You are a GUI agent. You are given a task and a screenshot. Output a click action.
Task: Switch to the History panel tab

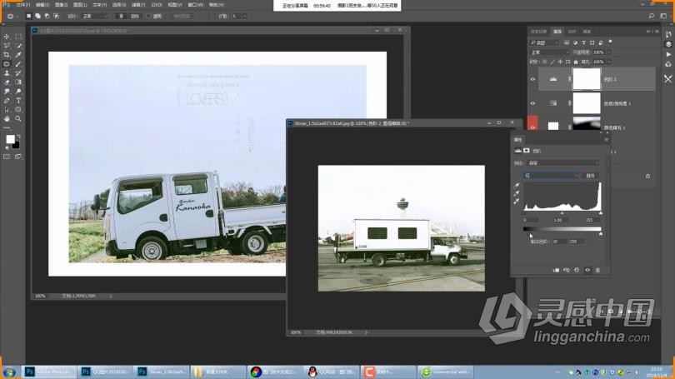[538, 32]
